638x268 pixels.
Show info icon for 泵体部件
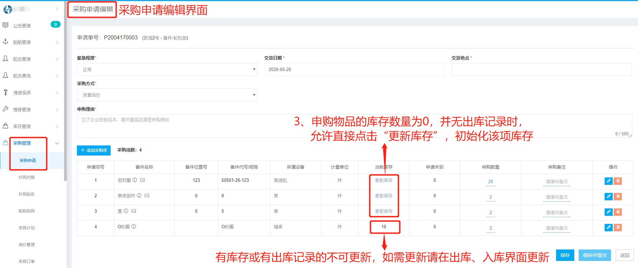pos(139,196)
